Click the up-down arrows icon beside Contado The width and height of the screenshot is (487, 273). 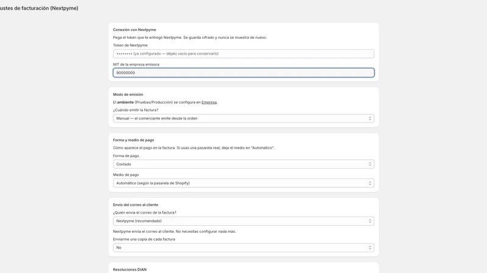click(x=370, y=164)
